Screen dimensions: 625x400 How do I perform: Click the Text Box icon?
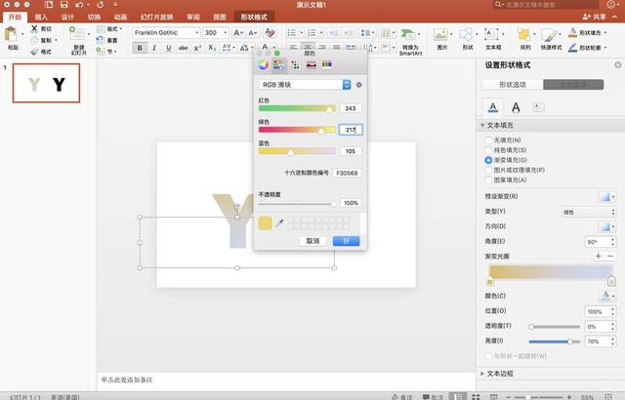click(x=491, y=35)
